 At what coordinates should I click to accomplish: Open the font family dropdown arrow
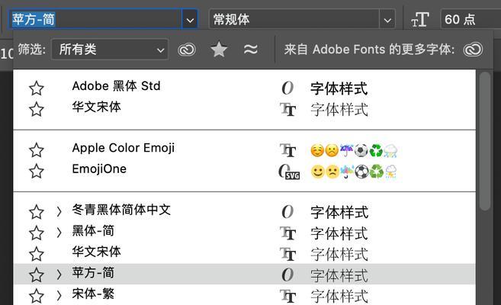pos(190,20)
